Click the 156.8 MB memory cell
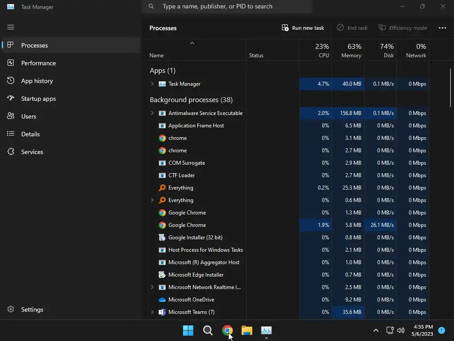 [x=348, y=113]
